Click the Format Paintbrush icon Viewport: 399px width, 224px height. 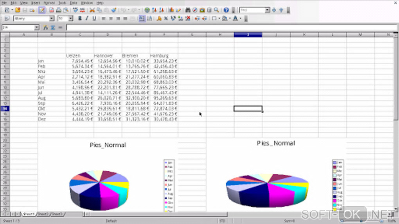pos(114,10)
